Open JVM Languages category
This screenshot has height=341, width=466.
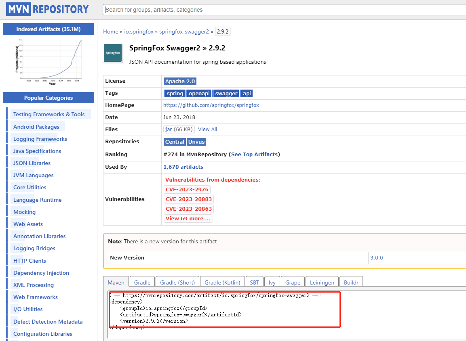pyautogui.click(x=33, y=176)
